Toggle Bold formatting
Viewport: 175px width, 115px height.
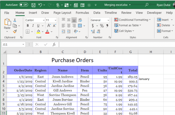click(28, 25)
